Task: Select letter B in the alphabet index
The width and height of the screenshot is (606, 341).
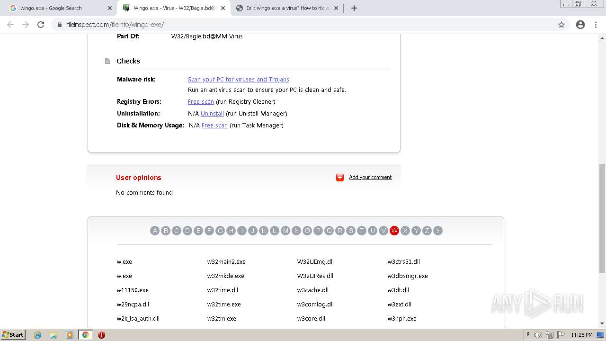Action: tap(166, 231)
